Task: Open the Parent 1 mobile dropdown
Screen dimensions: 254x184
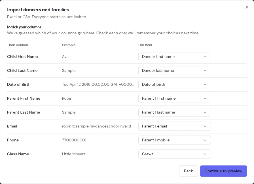Action: [x=174, y=140]
